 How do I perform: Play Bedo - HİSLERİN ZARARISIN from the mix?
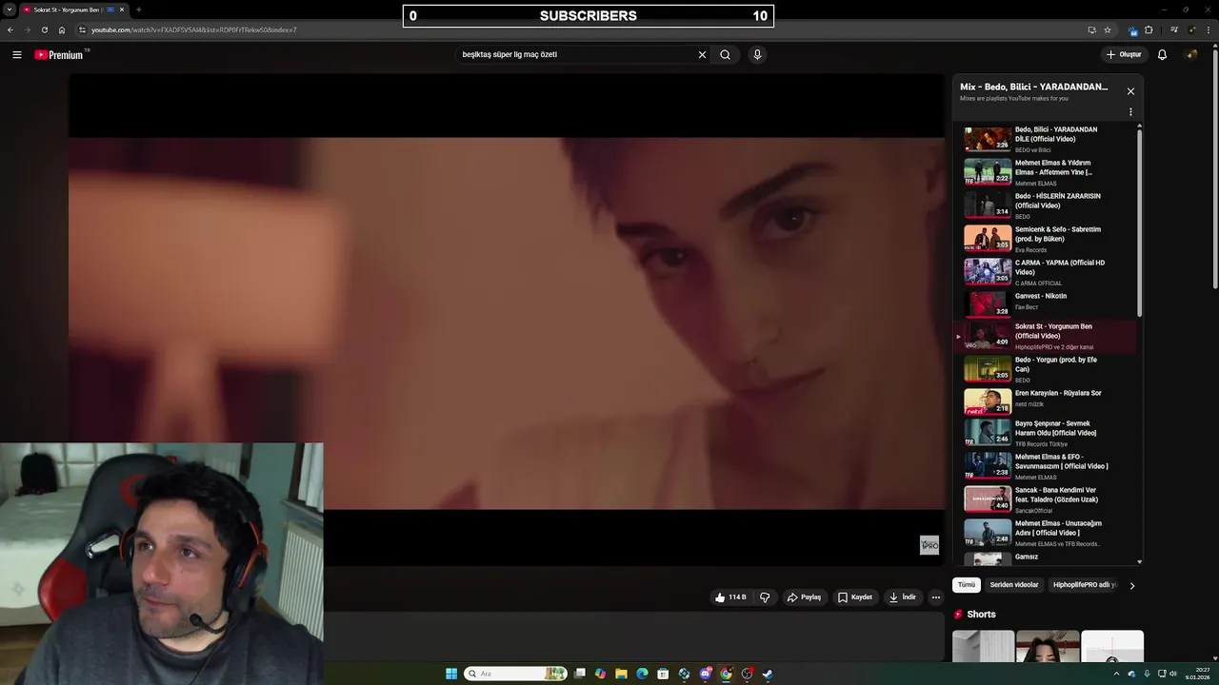(1046, 205)
